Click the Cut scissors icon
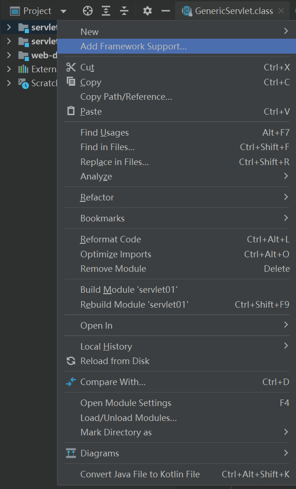Screen dimensions: 296x489 (x=71, y=67)
